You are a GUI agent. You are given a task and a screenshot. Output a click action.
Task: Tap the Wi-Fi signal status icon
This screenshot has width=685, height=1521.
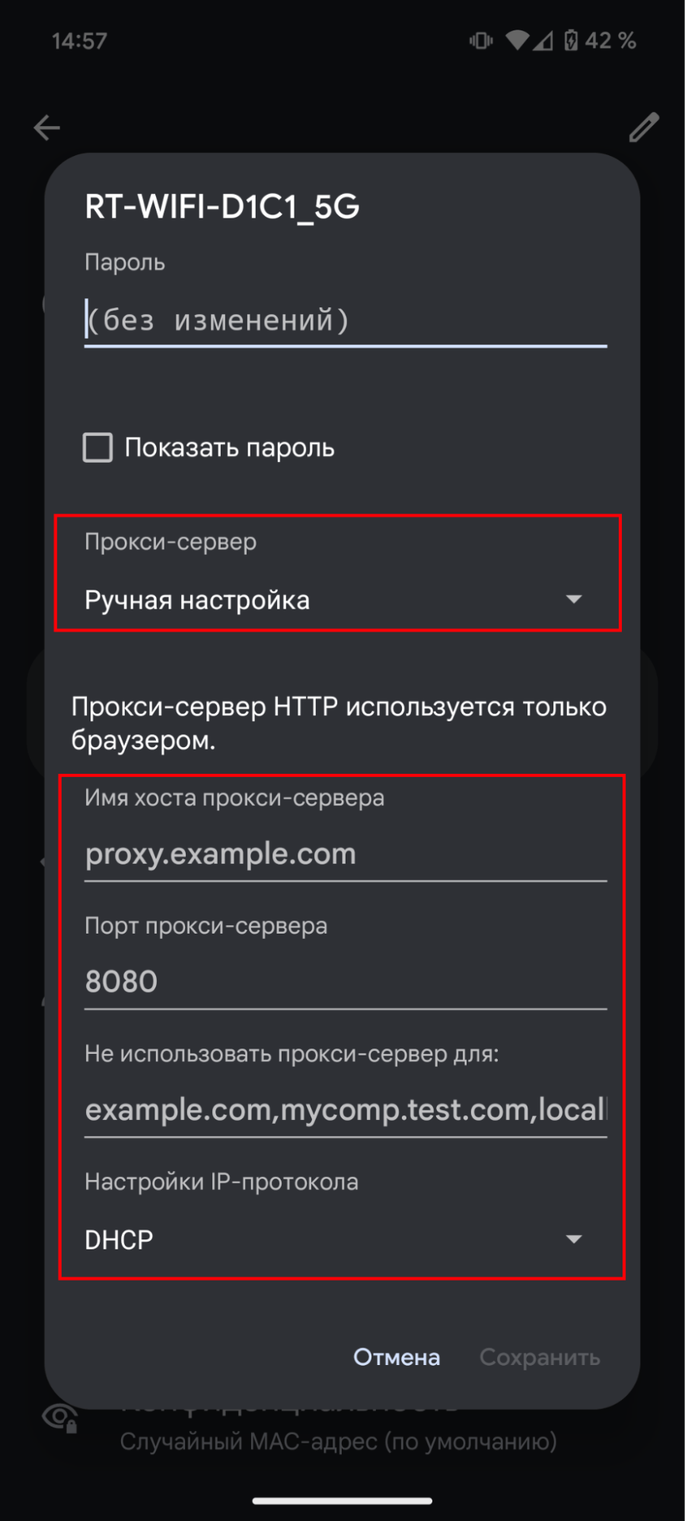click(x=518, y=40)
